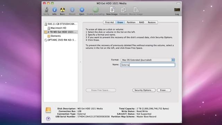
Task: Click the Connection Type value External
Action: point(82,114)
